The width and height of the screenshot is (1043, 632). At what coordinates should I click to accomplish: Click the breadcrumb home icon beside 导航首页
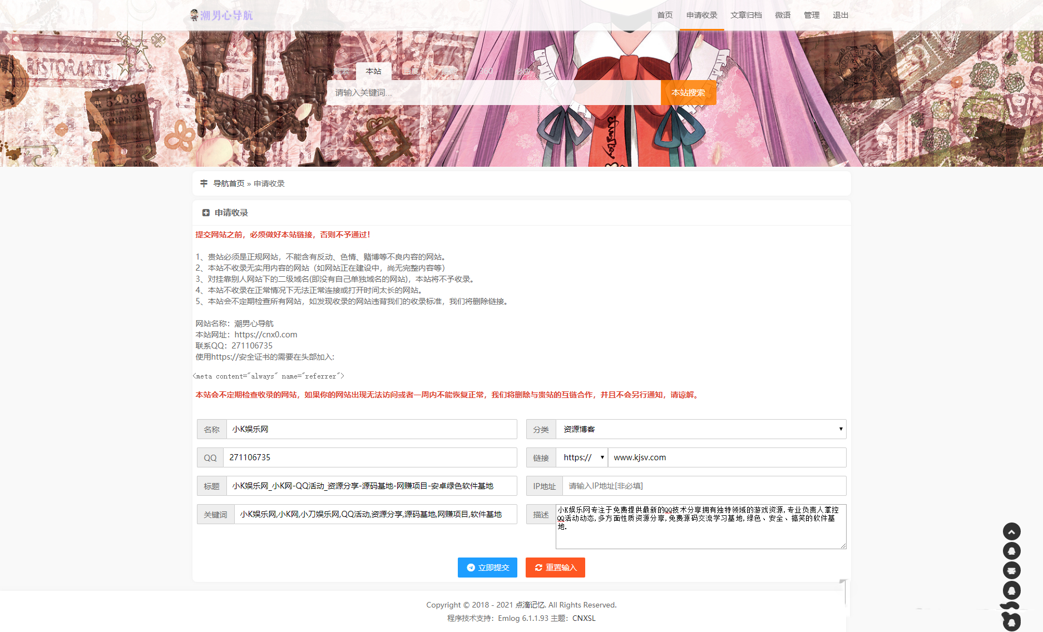(204, 183)
